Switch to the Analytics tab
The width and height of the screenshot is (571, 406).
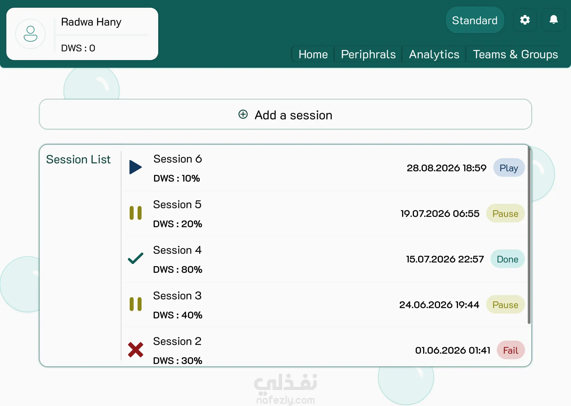[434, 54]
